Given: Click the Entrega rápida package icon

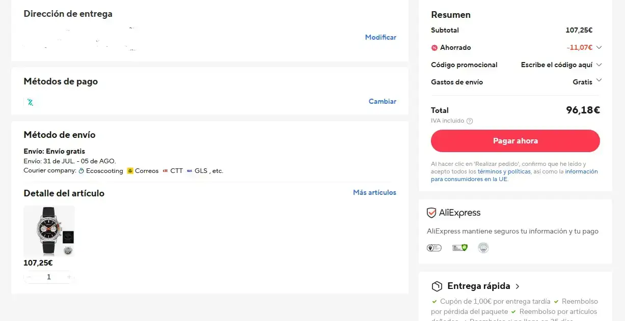Looking at the screenshot, I should click(x=437, y=286).
